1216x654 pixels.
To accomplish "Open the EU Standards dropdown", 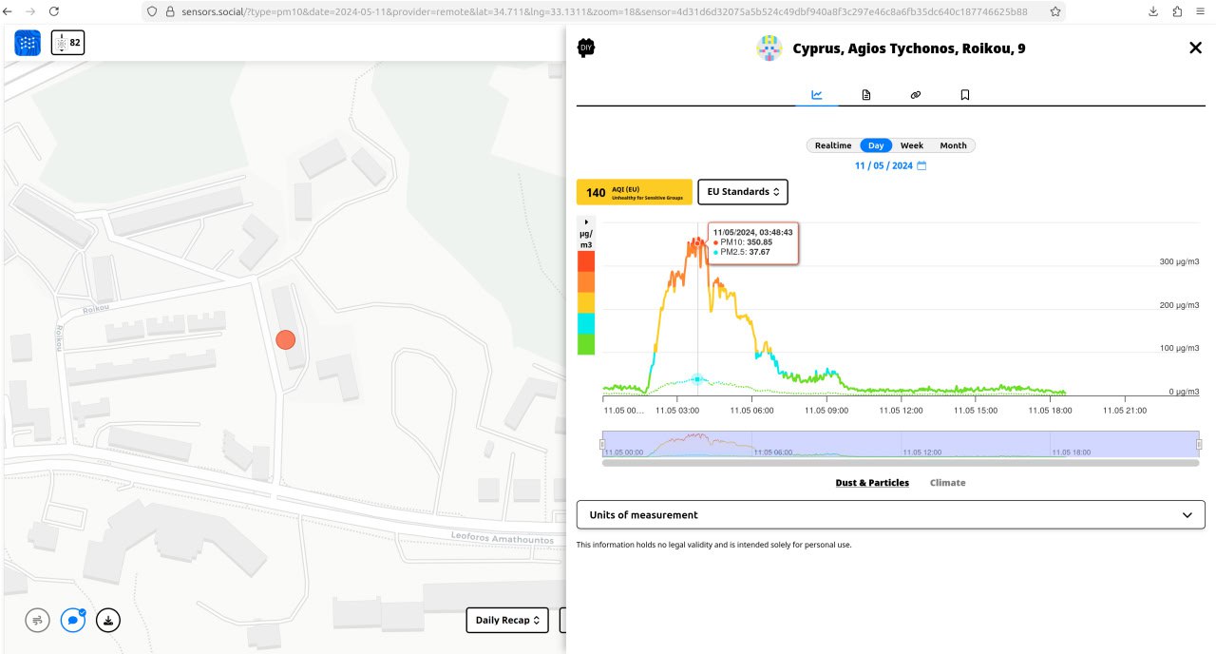I will tap(743, 192).
